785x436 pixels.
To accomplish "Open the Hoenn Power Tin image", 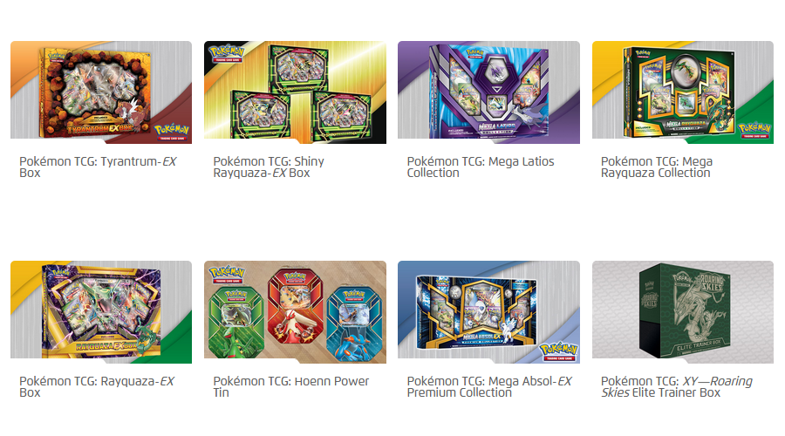I will coord(296,312).
